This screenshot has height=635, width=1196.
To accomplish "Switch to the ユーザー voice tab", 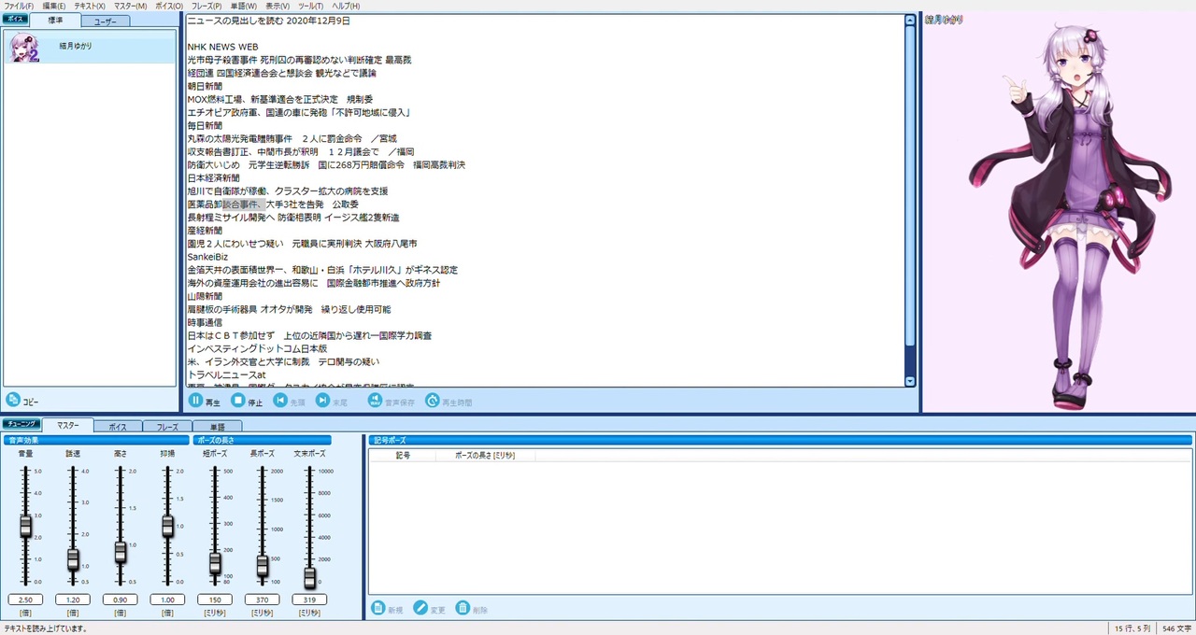I will [106, 21].
